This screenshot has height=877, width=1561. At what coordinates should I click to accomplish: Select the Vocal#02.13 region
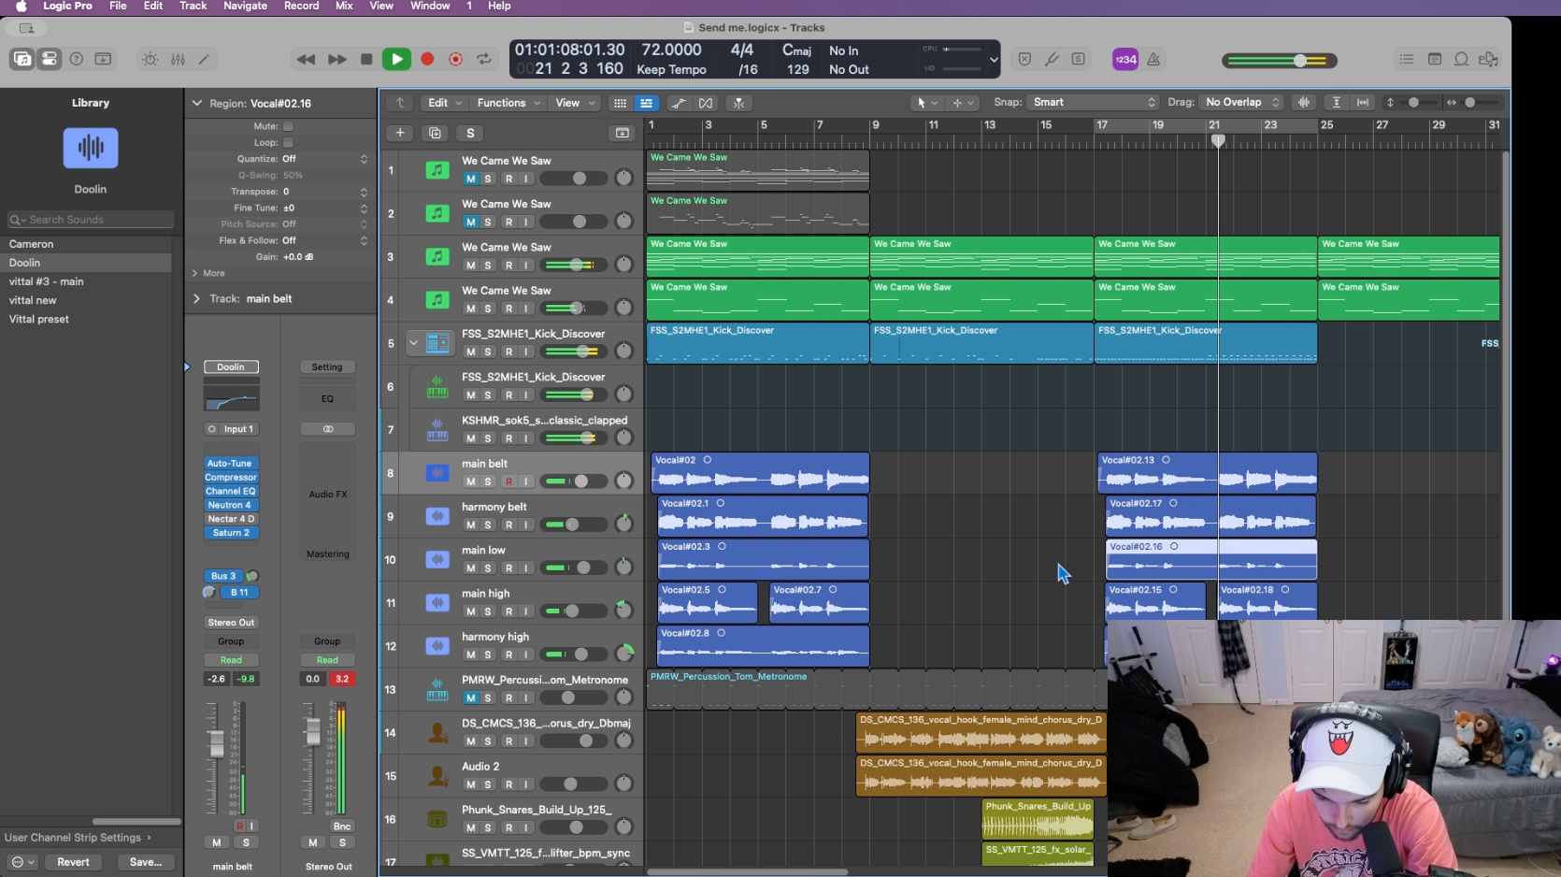pyautogui.click(x=1208, y=473)
